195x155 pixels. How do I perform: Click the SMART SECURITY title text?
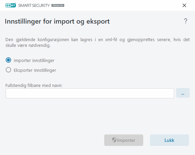[x=34, y=5]
